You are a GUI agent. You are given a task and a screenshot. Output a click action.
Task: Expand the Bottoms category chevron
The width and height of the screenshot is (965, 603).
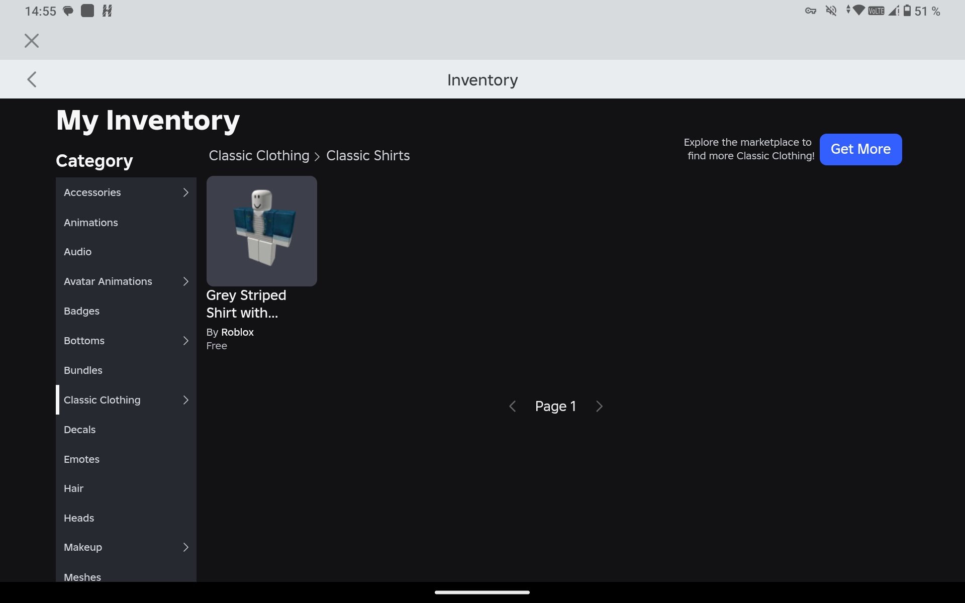[x=185, y=341]
